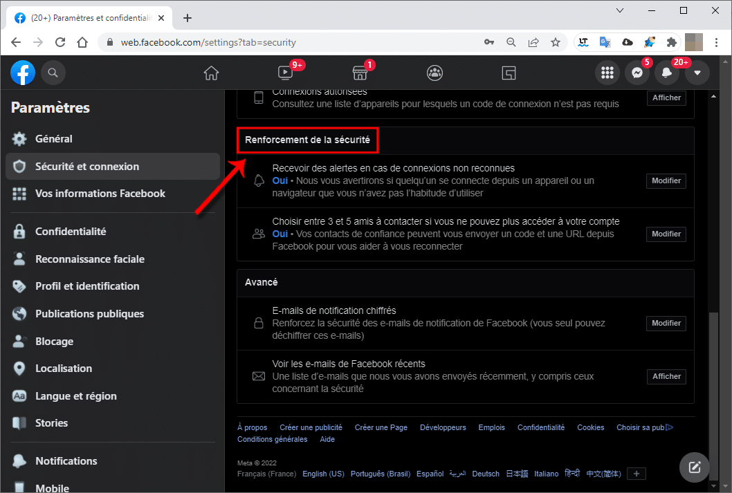732x493 pixels.
Task: Open Langue et région settings
Action: coord(113,396)
